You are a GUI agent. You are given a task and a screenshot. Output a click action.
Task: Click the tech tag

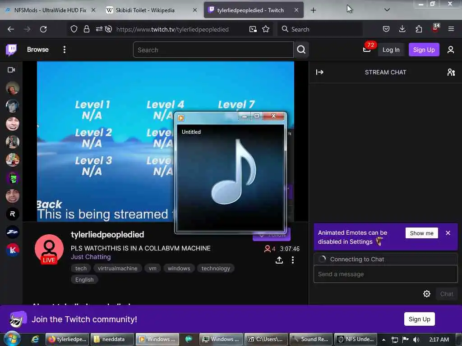pos(81,269)
